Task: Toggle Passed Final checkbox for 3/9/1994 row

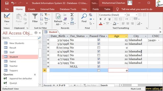Action: (99, 40)
